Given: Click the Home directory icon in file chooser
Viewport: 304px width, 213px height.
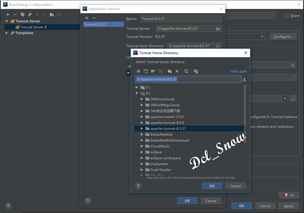Looking at the screenshot, I should [138, 71].
